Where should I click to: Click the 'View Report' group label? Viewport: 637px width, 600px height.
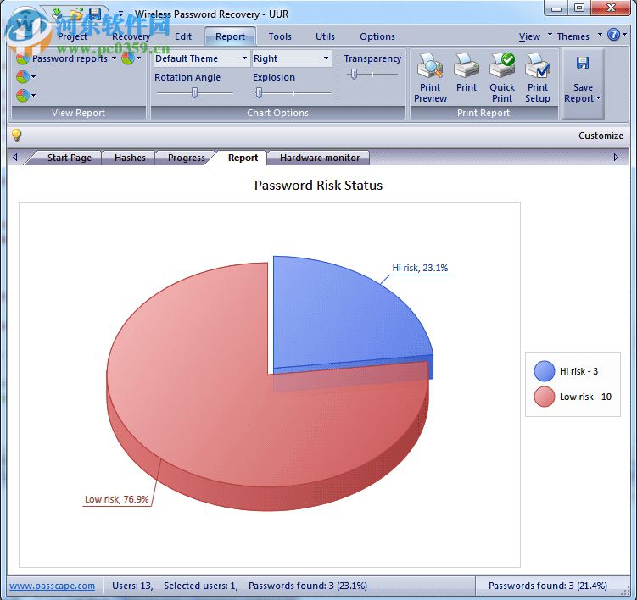(78, 113)
